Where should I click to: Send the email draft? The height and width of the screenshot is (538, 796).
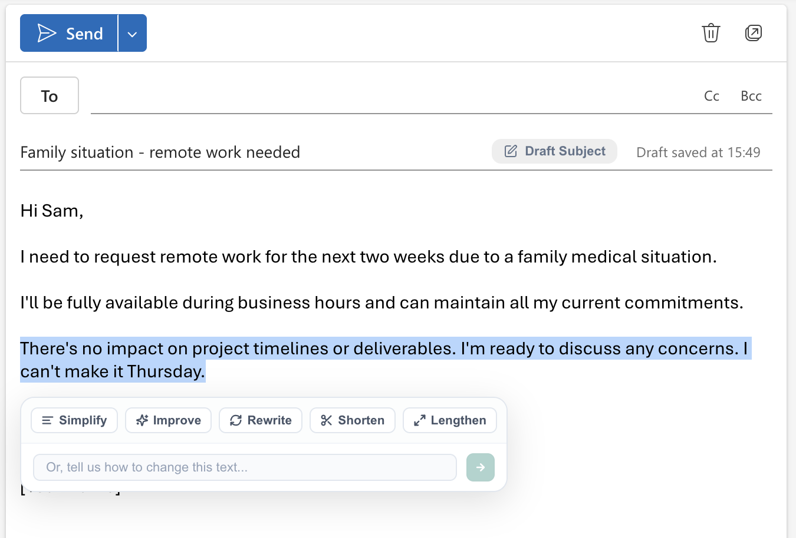69,33
